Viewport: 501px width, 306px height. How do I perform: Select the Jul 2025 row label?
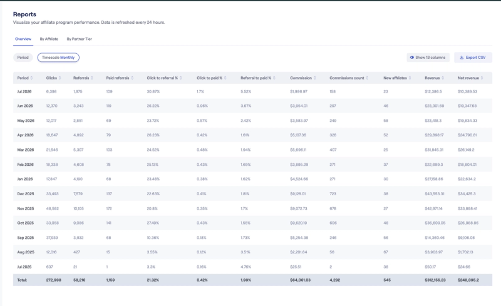pyautogui.click(x=24, y=267)
